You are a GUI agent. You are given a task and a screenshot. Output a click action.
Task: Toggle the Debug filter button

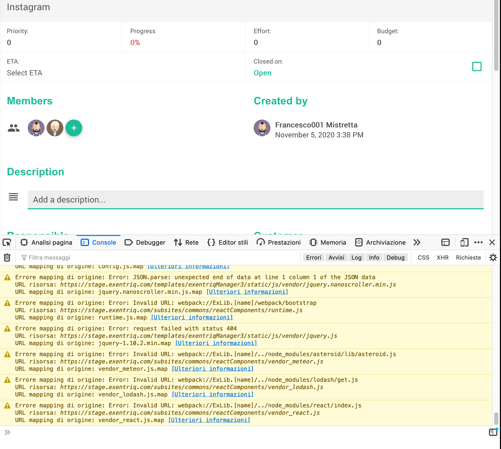coord(395,258)
